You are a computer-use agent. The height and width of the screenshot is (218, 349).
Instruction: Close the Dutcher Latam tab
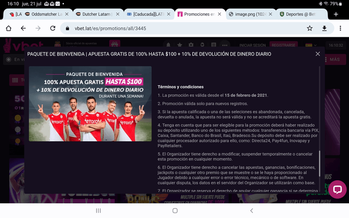point(118,14)
